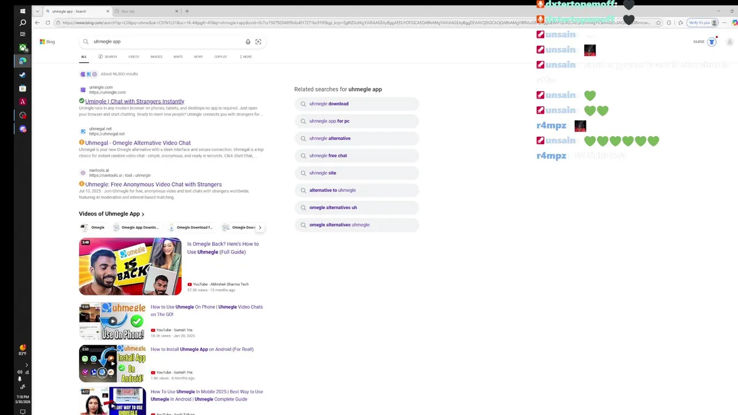Select the 'Omegle' video filter chip
Image resolution: width=738 pixels, height=415 pixels.
point(93,228)
